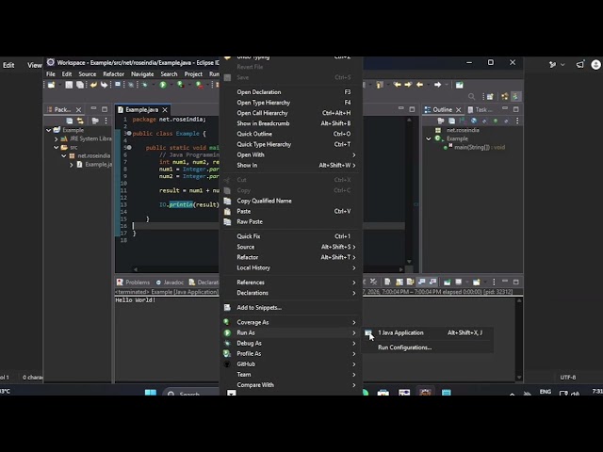The image size is (603, 452).
Task: Select Open Declaration in context menu
Action: pyautogui.click(x=290, y=92)
